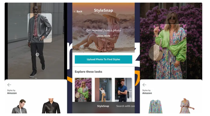The image size is (210, 116).
Task: Expand results with up chevron under man photo
Action: point(36,78)
